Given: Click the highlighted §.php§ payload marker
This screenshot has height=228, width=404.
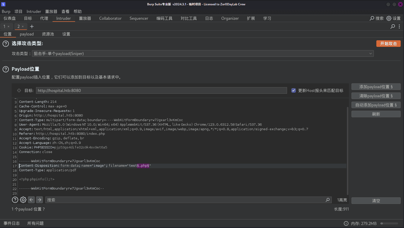Looking at the screenshot, I should [x=143, y=166].
